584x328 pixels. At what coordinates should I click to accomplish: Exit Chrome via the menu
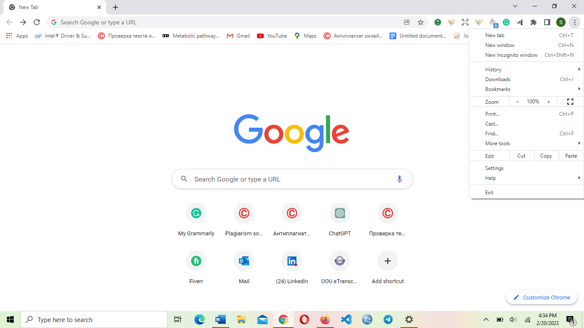click(526, 193)
